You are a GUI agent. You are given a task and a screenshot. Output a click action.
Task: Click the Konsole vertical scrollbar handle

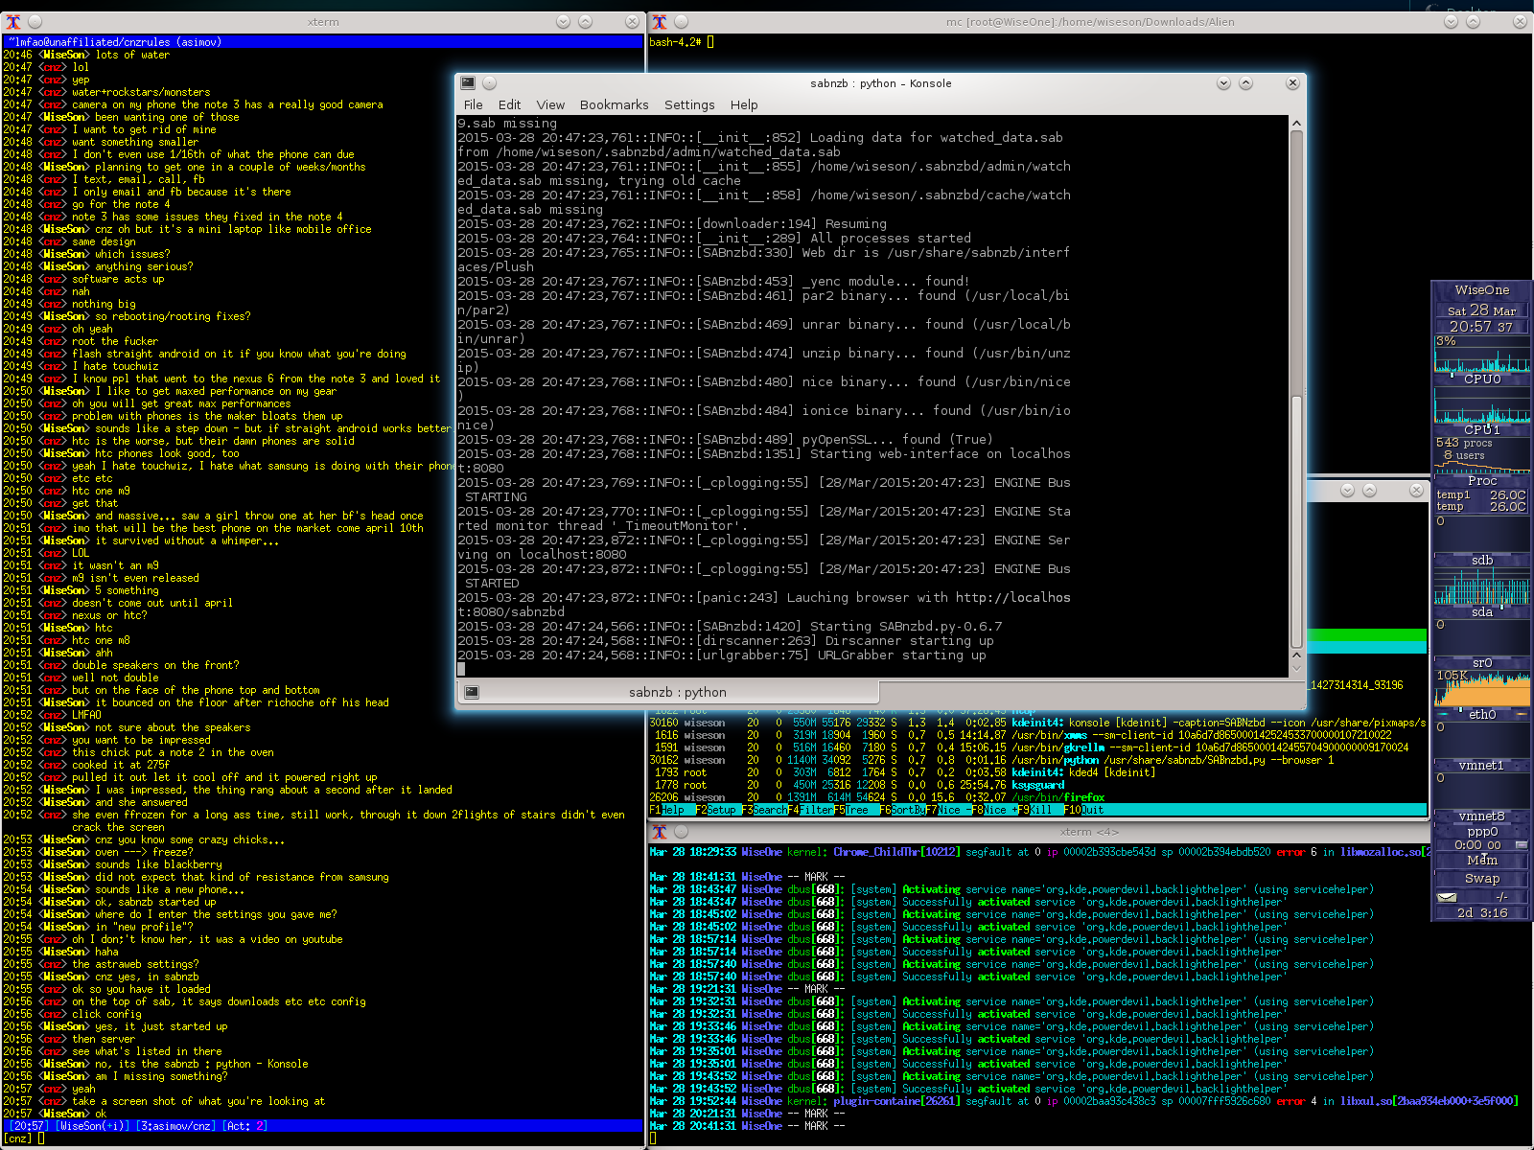click(x=1296, y=522)
